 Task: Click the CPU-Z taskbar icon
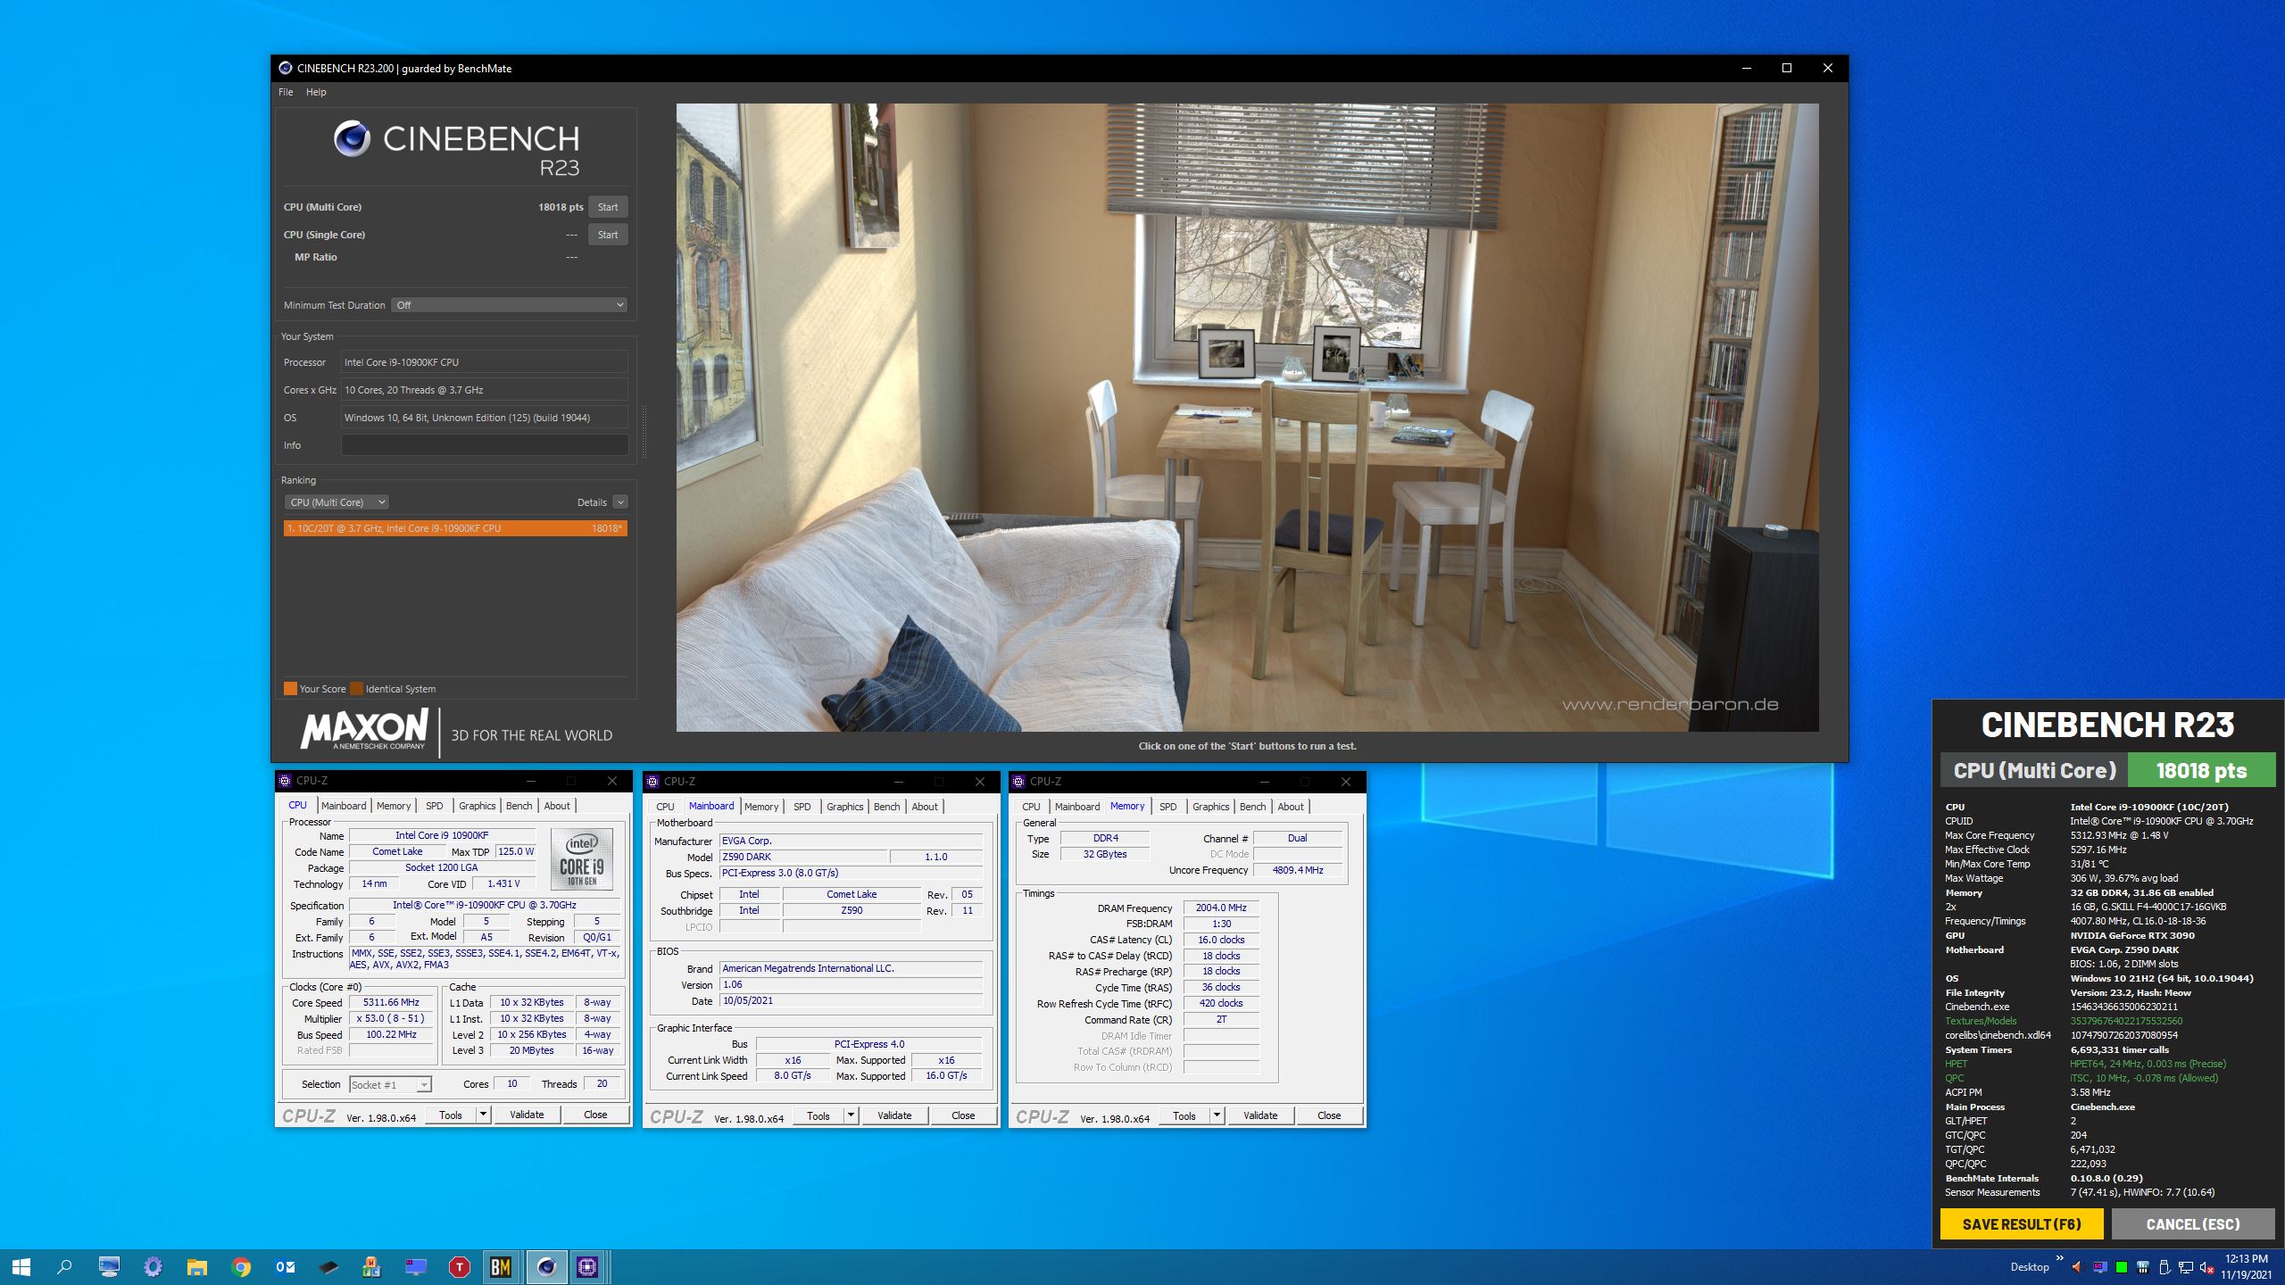click(587, 1266)
